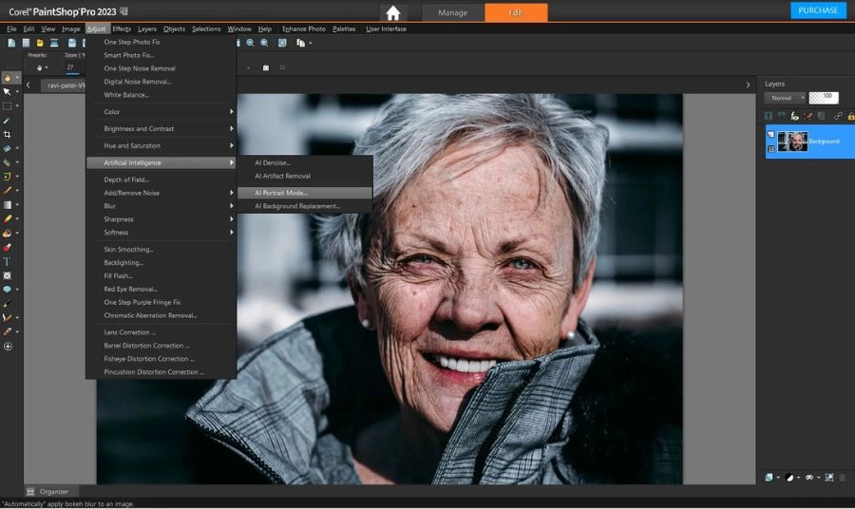The image size is (855, 509).
Task: Expand the Softness submenu
Action: [x=161, y=232]
